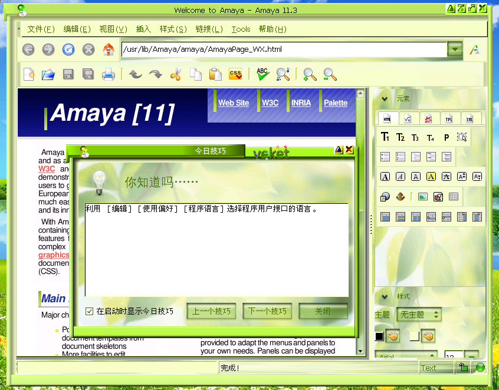Image resolution: width=499 pixels, height=390 pixels.
Task: Open the CSS style icon
Action: 235,74
